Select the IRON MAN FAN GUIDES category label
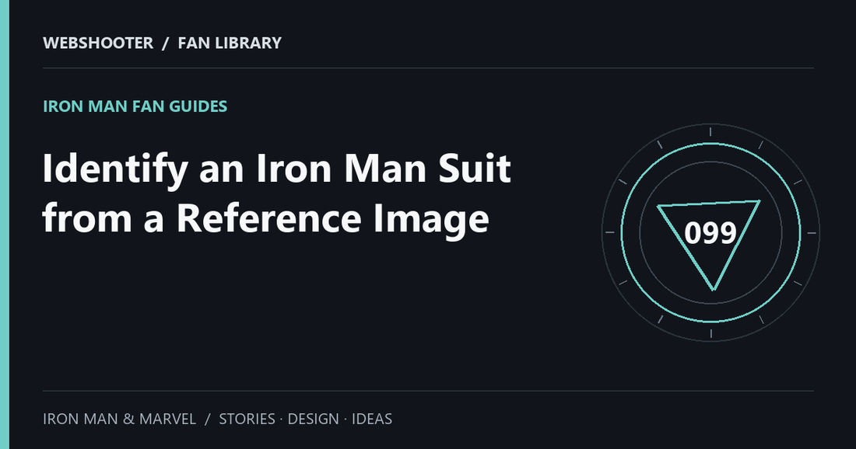 pos(135,106)
